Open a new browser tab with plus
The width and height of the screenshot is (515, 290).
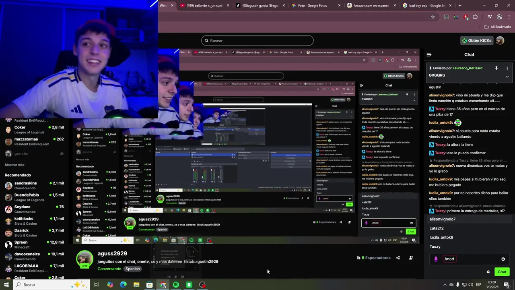460,6
